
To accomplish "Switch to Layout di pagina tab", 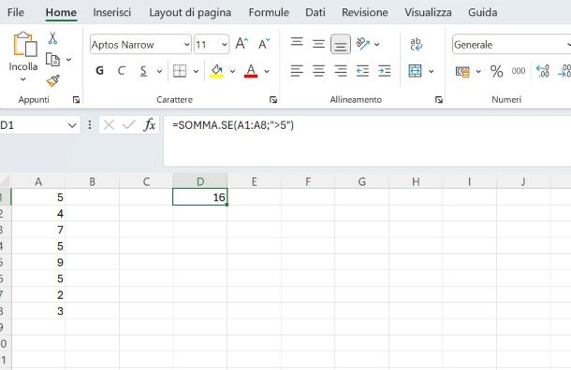I will [x=190, y=12].
